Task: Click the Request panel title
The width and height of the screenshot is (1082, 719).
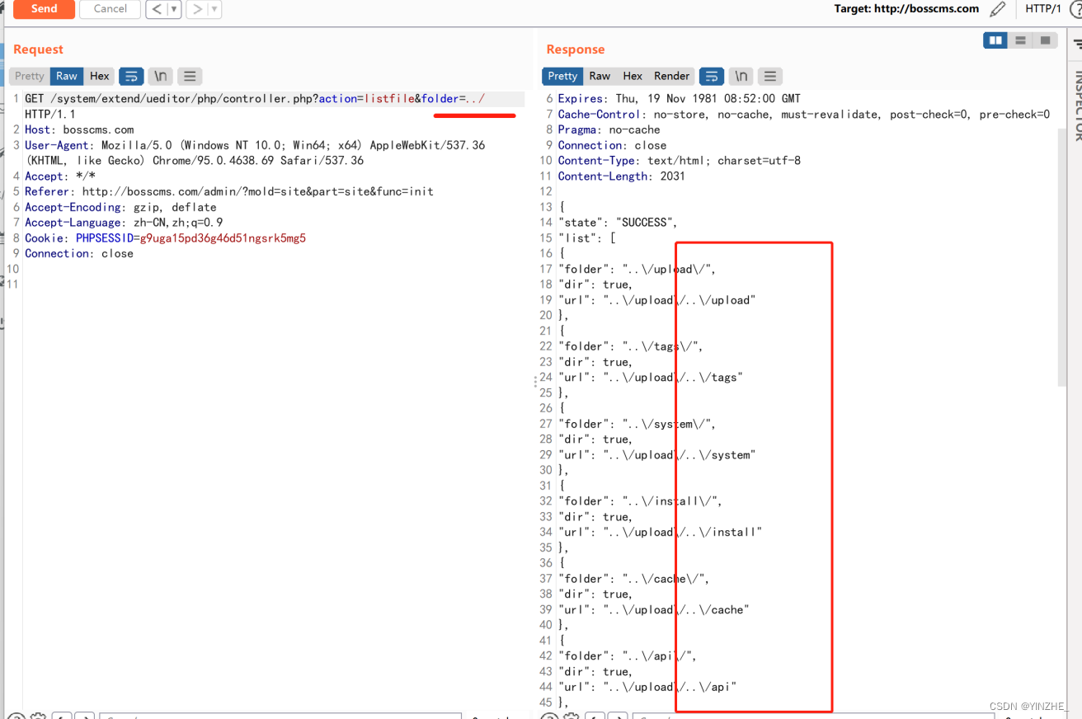Action: (x=38, y=49)
